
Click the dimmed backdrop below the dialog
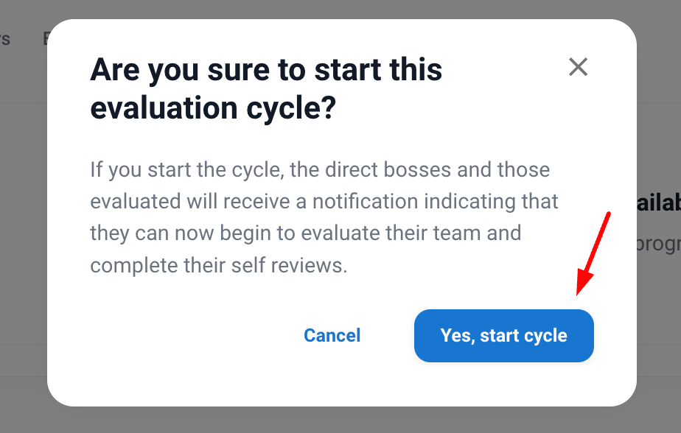coord(339,420)
